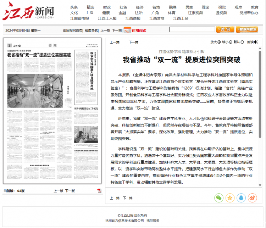Click the newspaper page factory photo
The height and width of the screenshot is (228, 266).
pos(35,91)
